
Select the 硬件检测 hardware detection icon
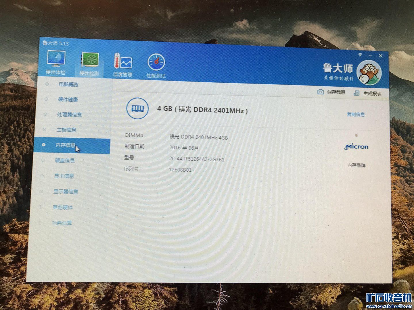(x=89, y=64)
